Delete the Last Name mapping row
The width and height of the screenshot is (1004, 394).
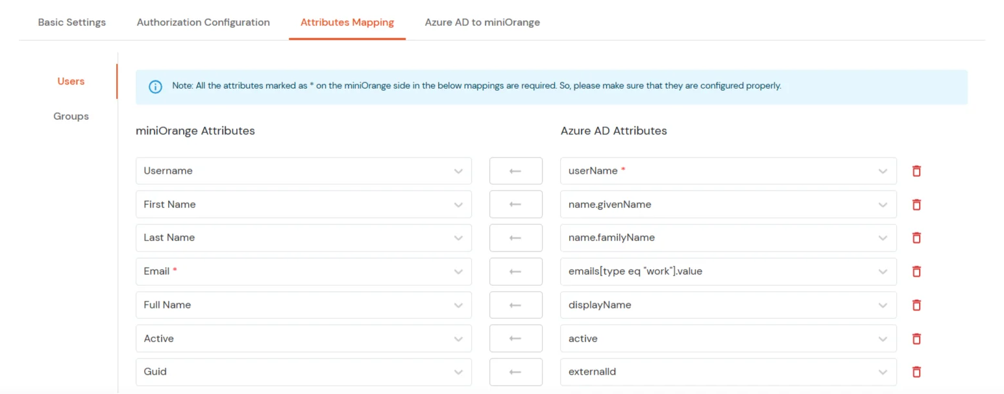point(916,237)
